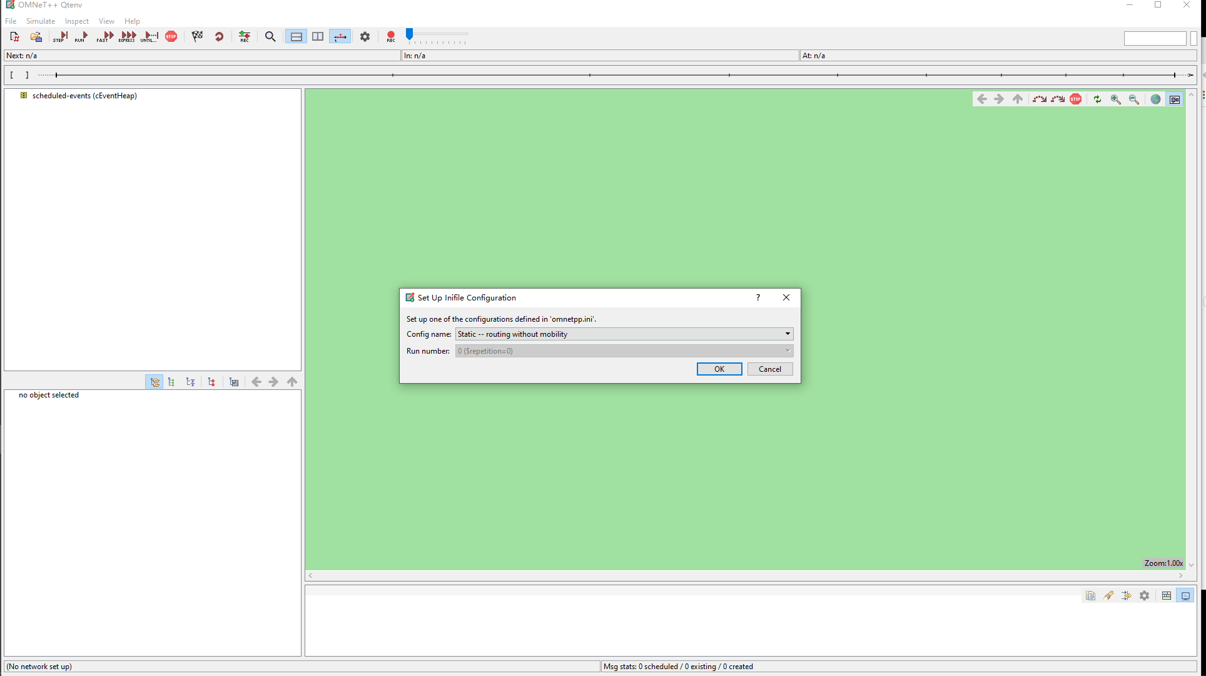
Task: Click the checkered flag conclude icon
Action: (197, 36)
